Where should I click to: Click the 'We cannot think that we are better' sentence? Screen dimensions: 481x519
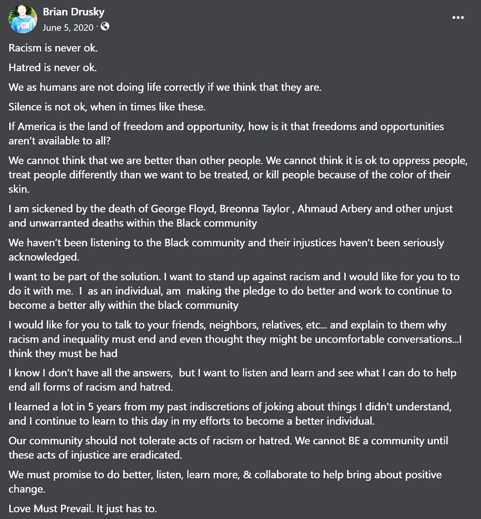(x=136, y=160)
